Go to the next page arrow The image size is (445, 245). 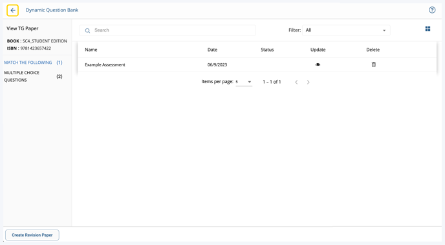[309, 82]
